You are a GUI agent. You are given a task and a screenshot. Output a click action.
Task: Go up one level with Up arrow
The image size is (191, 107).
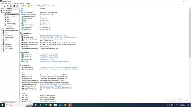(x=8, y=6)
